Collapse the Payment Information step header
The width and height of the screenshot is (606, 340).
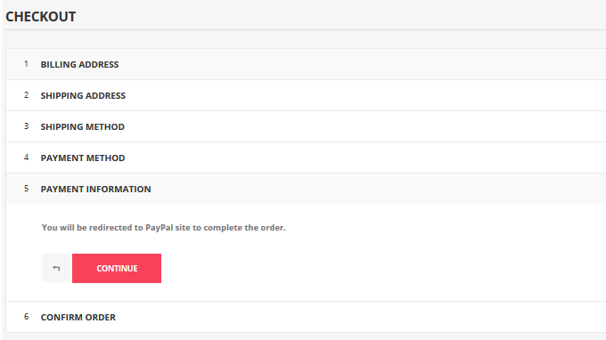[x=96, y=189]
